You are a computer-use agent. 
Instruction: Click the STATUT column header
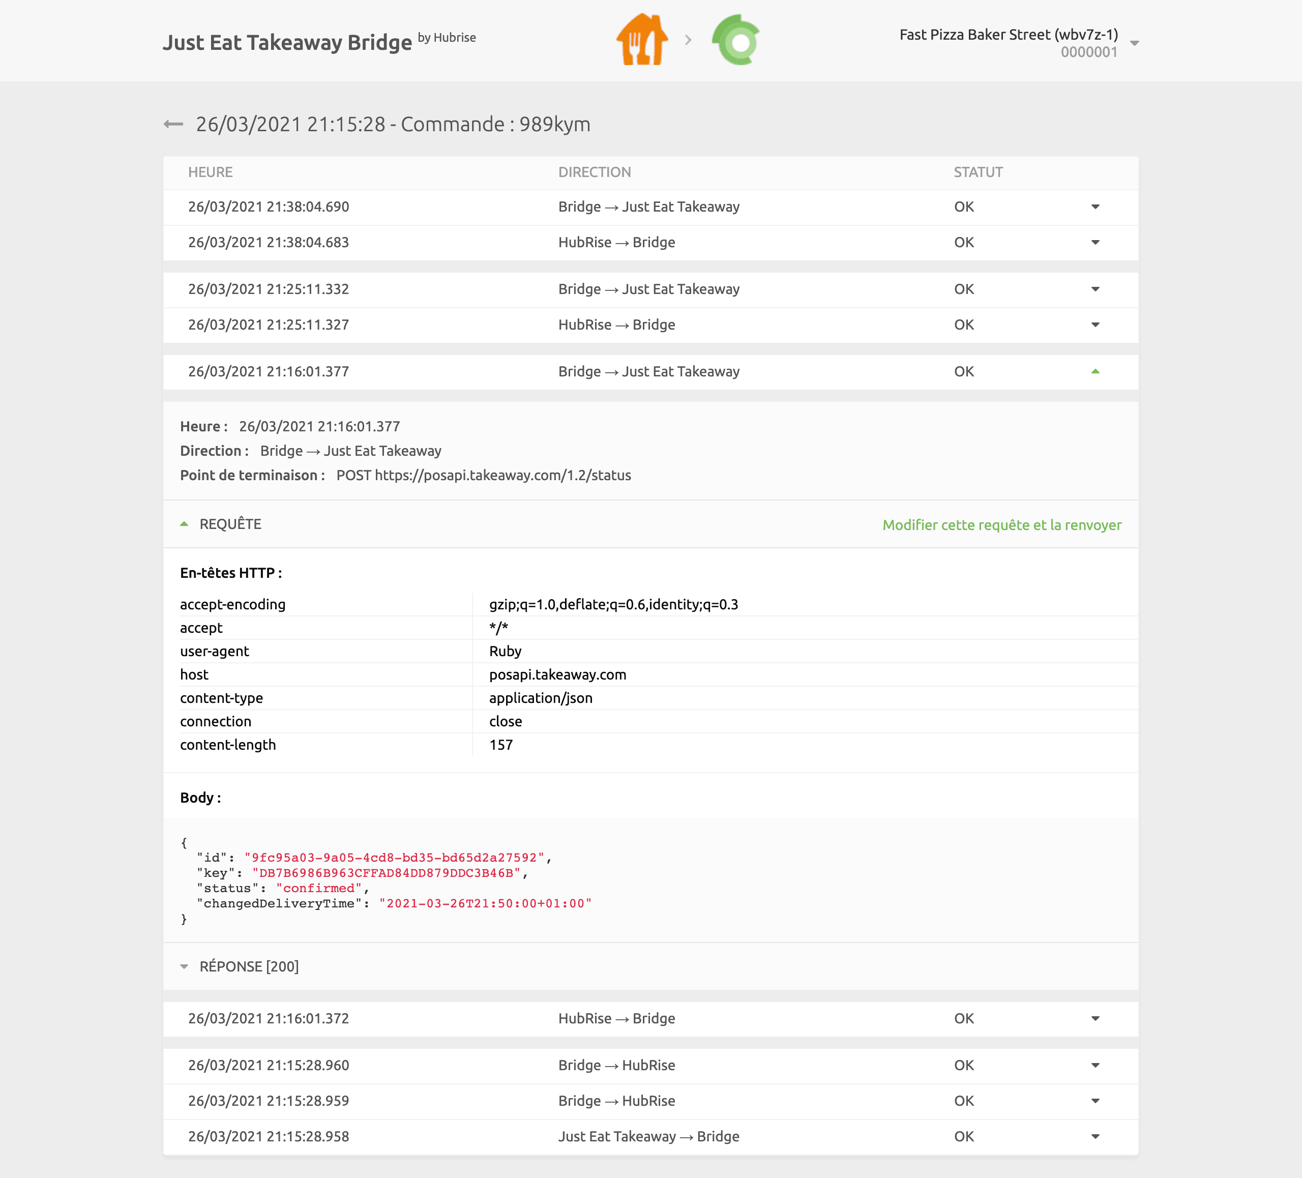[978, 172]
